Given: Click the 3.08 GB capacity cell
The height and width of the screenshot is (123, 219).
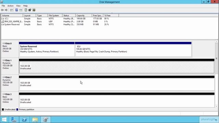Looking at the screenshot, I should [x=80, y=22].
